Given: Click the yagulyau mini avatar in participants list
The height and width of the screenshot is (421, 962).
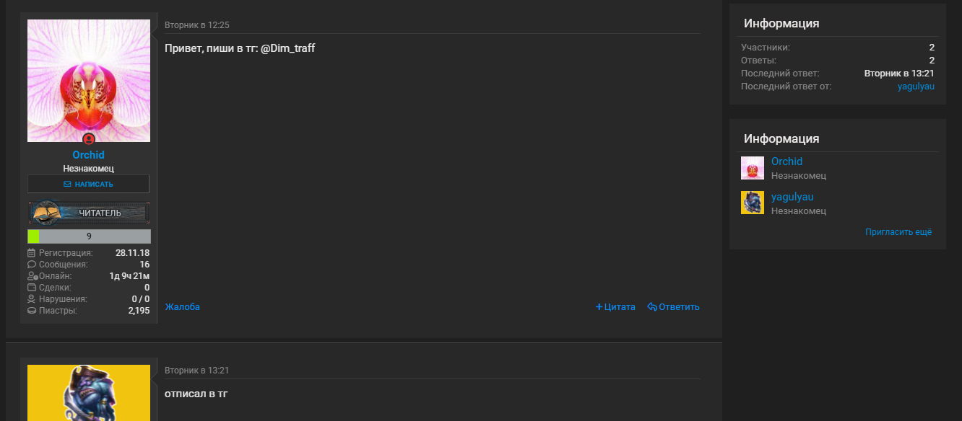Looking at the screenshot, I should point(753,203).
